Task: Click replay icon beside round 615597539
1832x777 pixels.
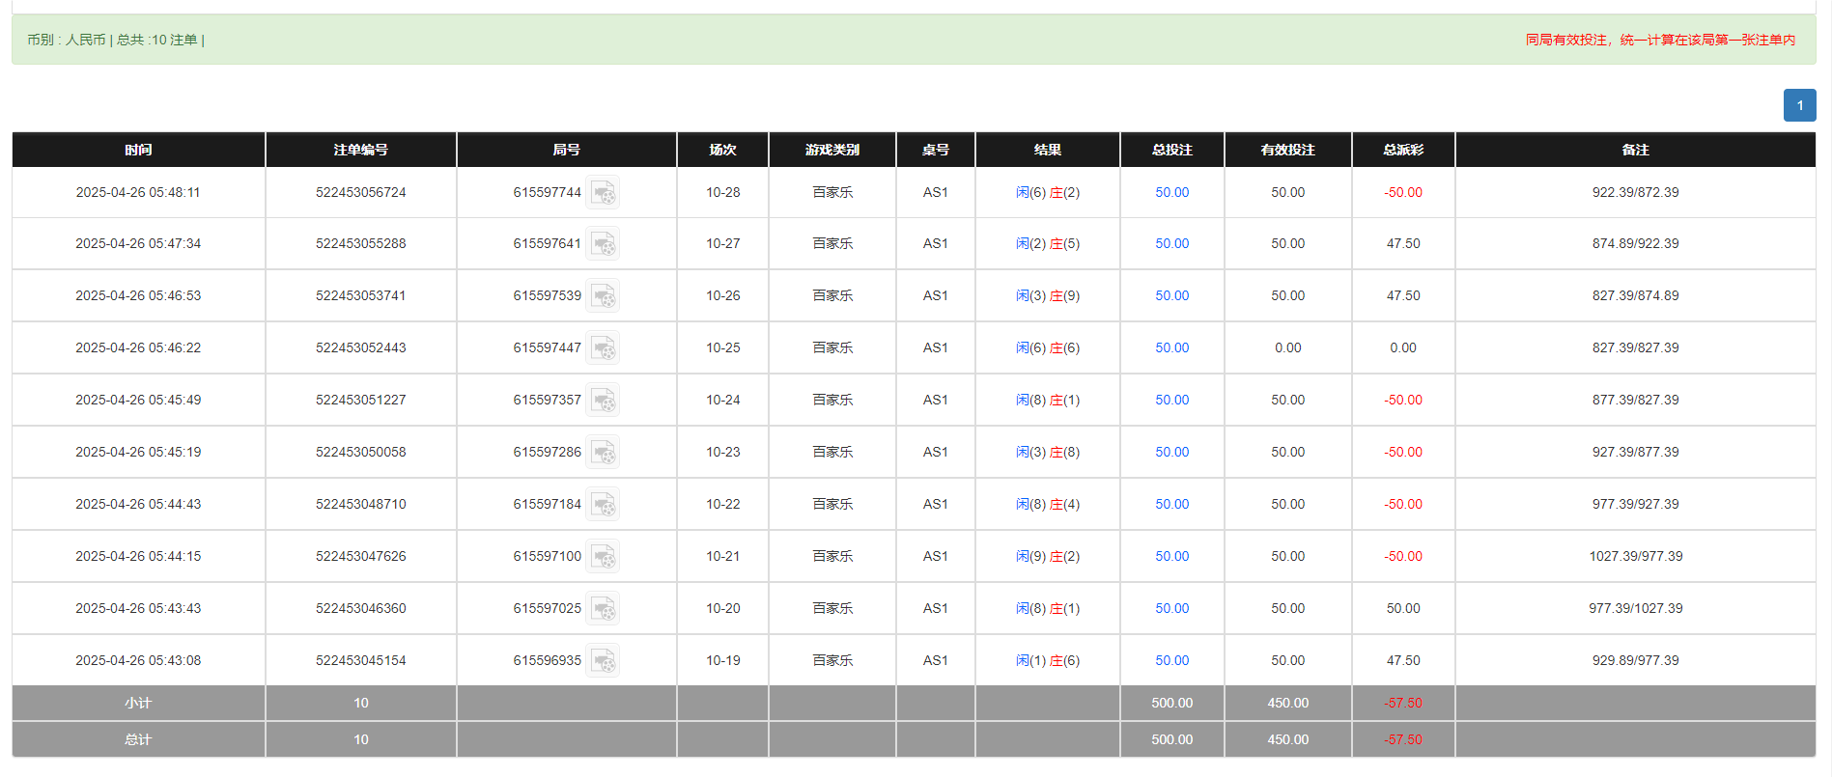Action: (x=603, y=296)
